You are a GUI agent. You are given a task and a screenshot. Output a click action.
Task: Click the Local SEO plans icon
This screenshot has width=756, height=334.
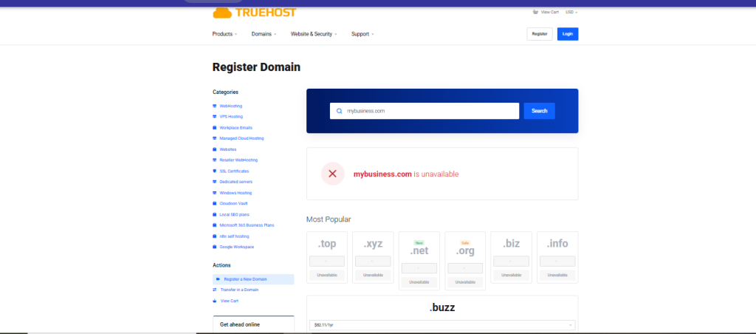215,215
